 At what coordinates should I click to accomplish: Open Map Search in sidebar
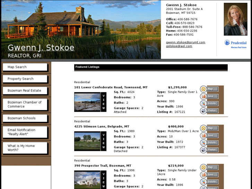[25, 67]
